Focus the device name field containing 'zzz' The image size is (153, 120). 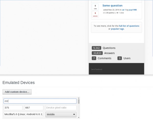40,101
